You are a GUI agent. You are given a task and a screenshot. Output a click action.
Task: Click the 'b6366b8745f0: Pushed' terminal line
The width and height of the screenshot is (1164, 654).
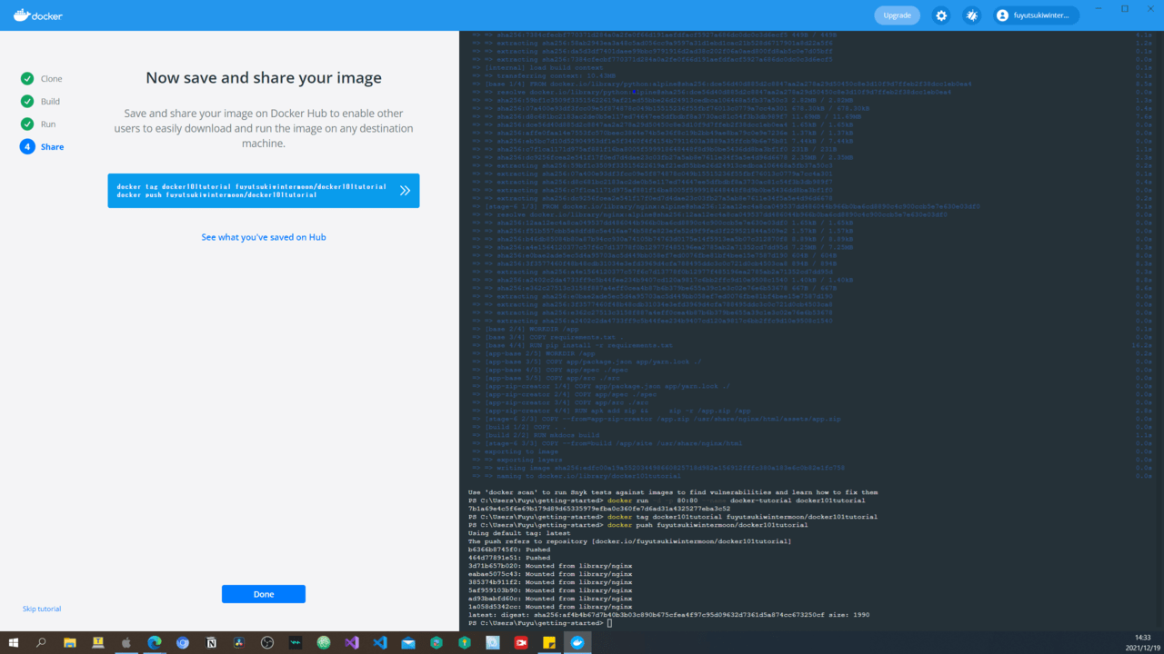pos(509,550)
